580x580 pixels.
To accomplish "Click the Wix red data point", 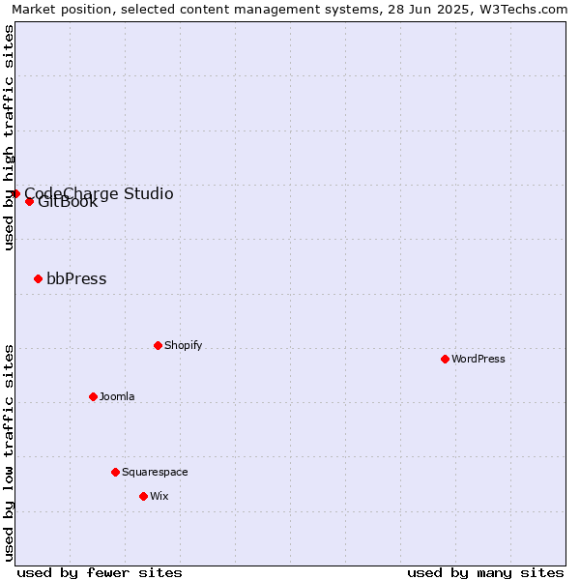I will [x=143, y=496].
